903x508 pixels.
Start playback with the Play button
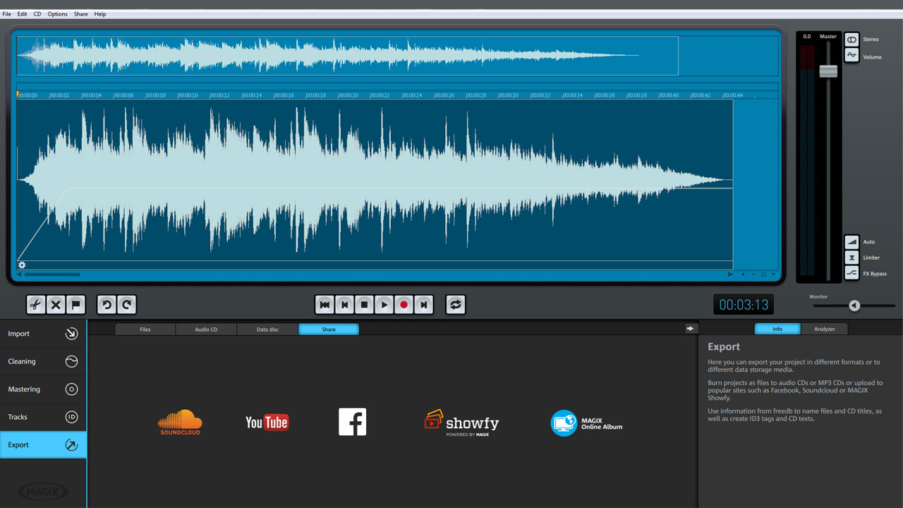(x=384, y=305)
